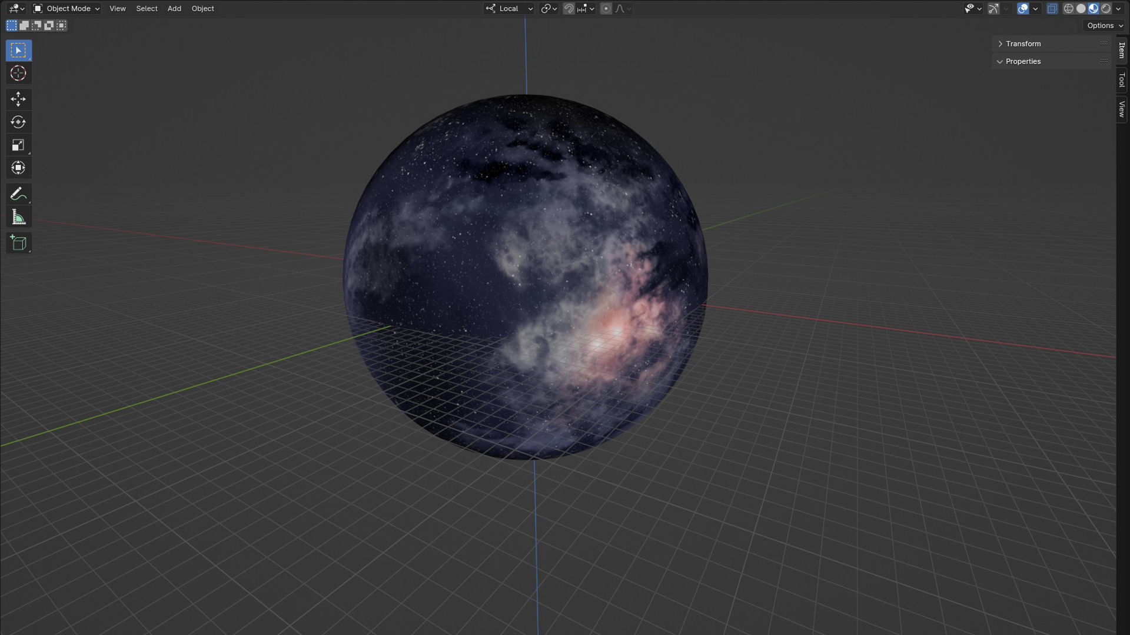Select the Scale tool
Image resolution: width=1130 pixels, height=635 pixels.
(x=18, y=145)
